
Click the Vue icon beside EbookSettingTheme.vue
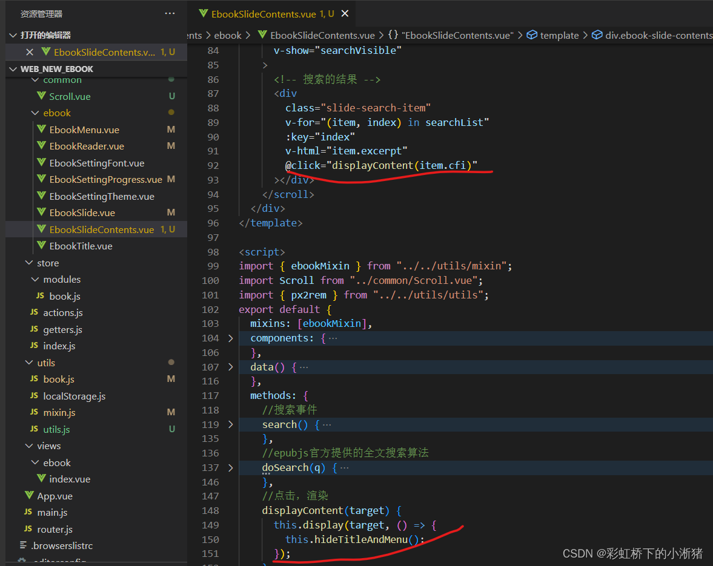[x=41, y=196]
